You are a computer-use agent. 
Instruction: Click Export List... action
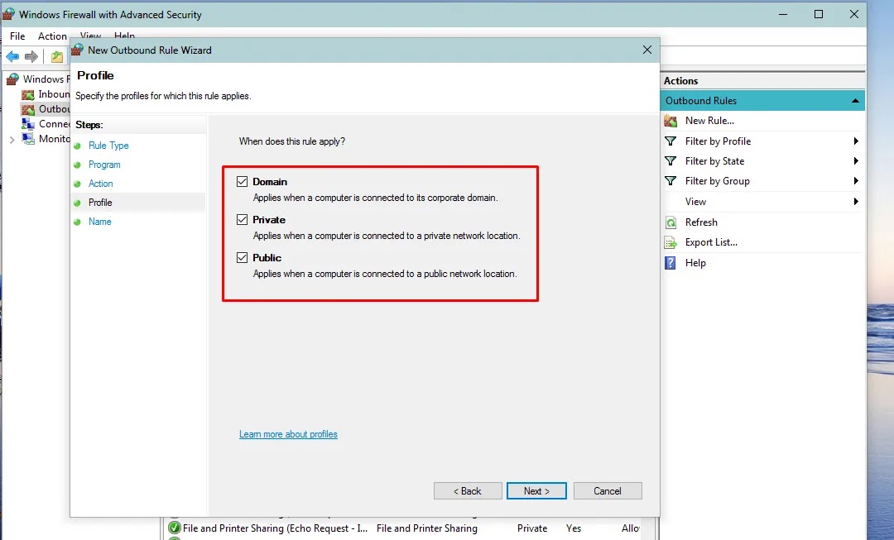pyautogui.click(x=711, y=242)
